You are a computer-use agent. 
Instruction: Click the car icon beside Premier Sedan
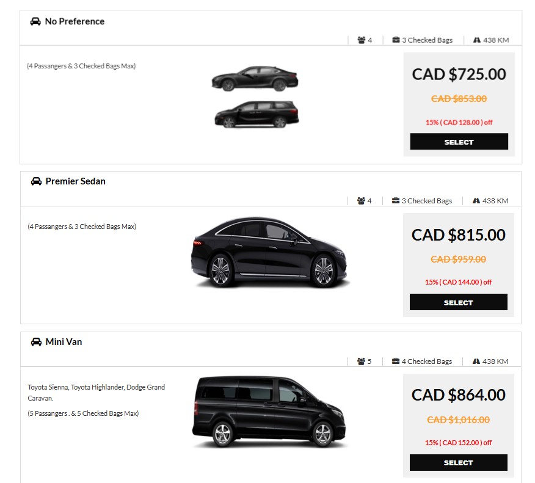click(x=36, y=181)
